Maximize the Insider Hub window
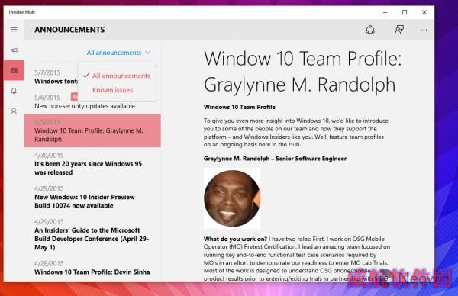This screenshot has height=296, width=458. (x=405, y=12)
